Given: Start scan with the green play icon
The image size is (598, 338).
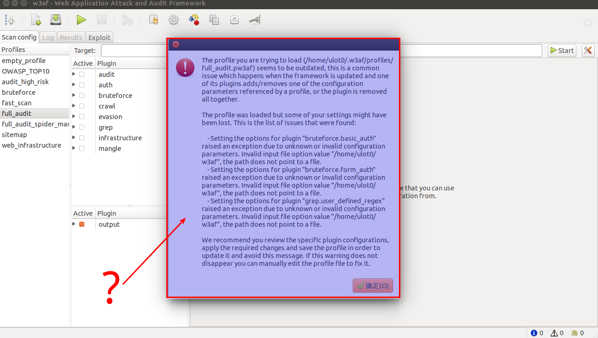Looking at the screenshot, I should [82, 20].
